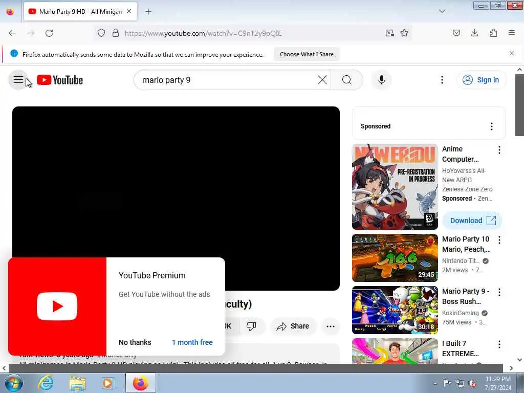Show hidden tray icons arrow
Image resolution: width=524 pixels, height=393 pixels.
pyautogui.click(x=435, y=383)
